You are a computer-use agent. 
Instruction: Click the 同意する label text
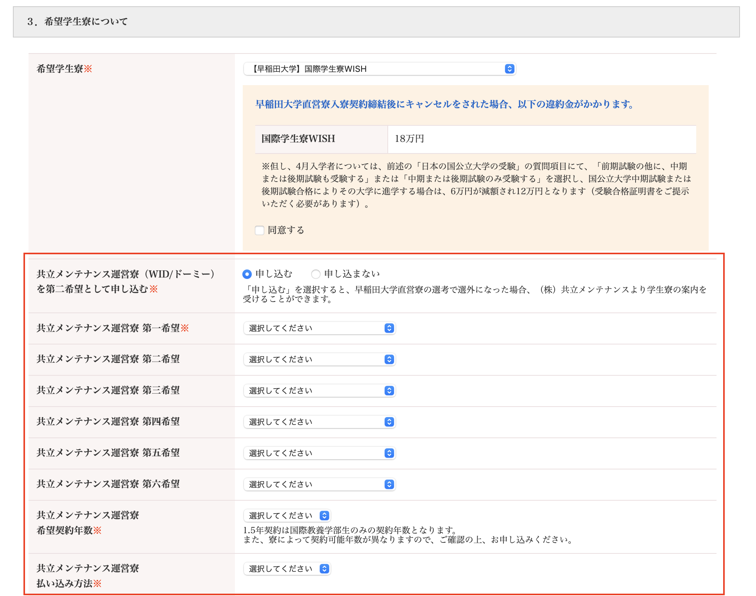[x=286, y=230]
